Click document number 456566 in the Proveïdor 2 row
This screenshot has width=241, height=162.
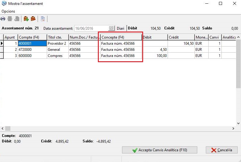tap(84, 43)
